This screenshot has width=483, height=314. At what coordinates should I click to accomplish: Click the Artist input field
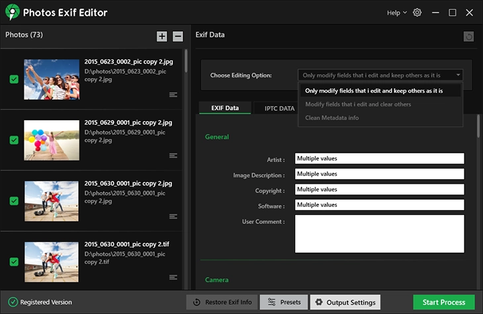tap(379, 159)
